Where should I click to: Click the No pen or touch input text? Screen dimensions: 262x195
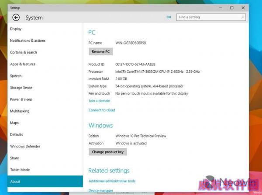pyautogui.click(x=152, y=93)
